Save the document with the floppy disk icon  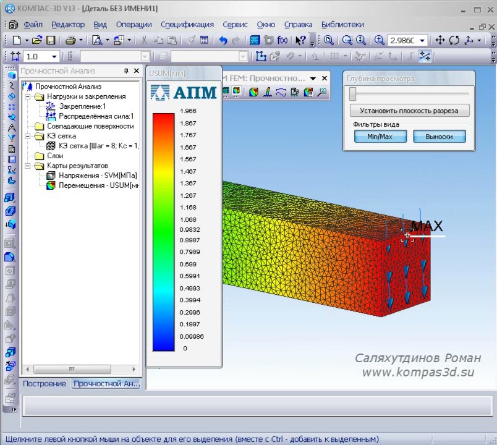pyautogui.click(x=51, y=40)
